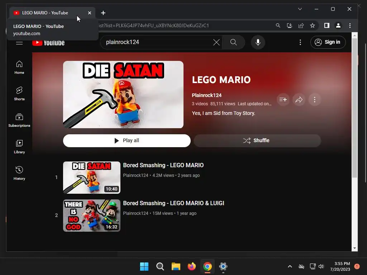Click the volume icon in system tray
This screenshot has width=367, height=275.
[321, 266]
